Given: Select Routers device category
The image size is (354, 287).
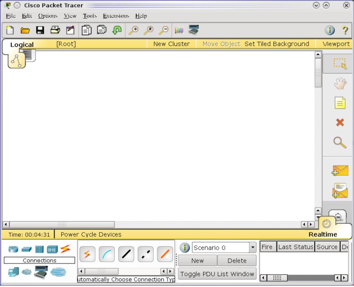Looking at the screenshot, I should pos(13,249).
